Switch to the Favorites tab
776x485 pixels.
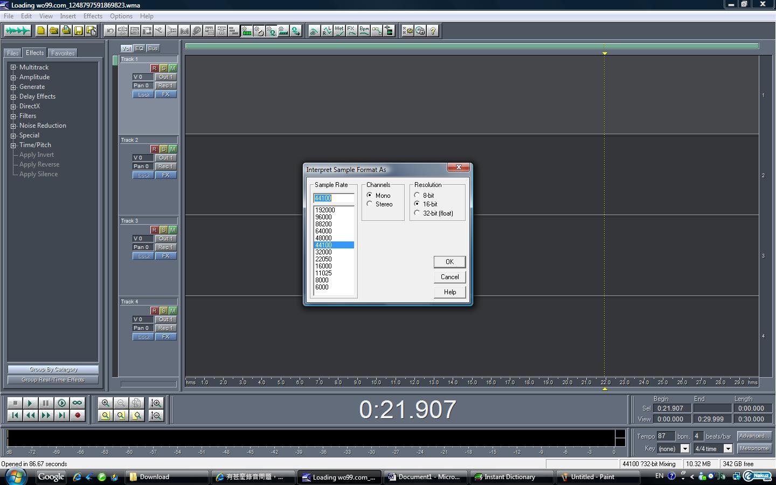pos(63,53)
